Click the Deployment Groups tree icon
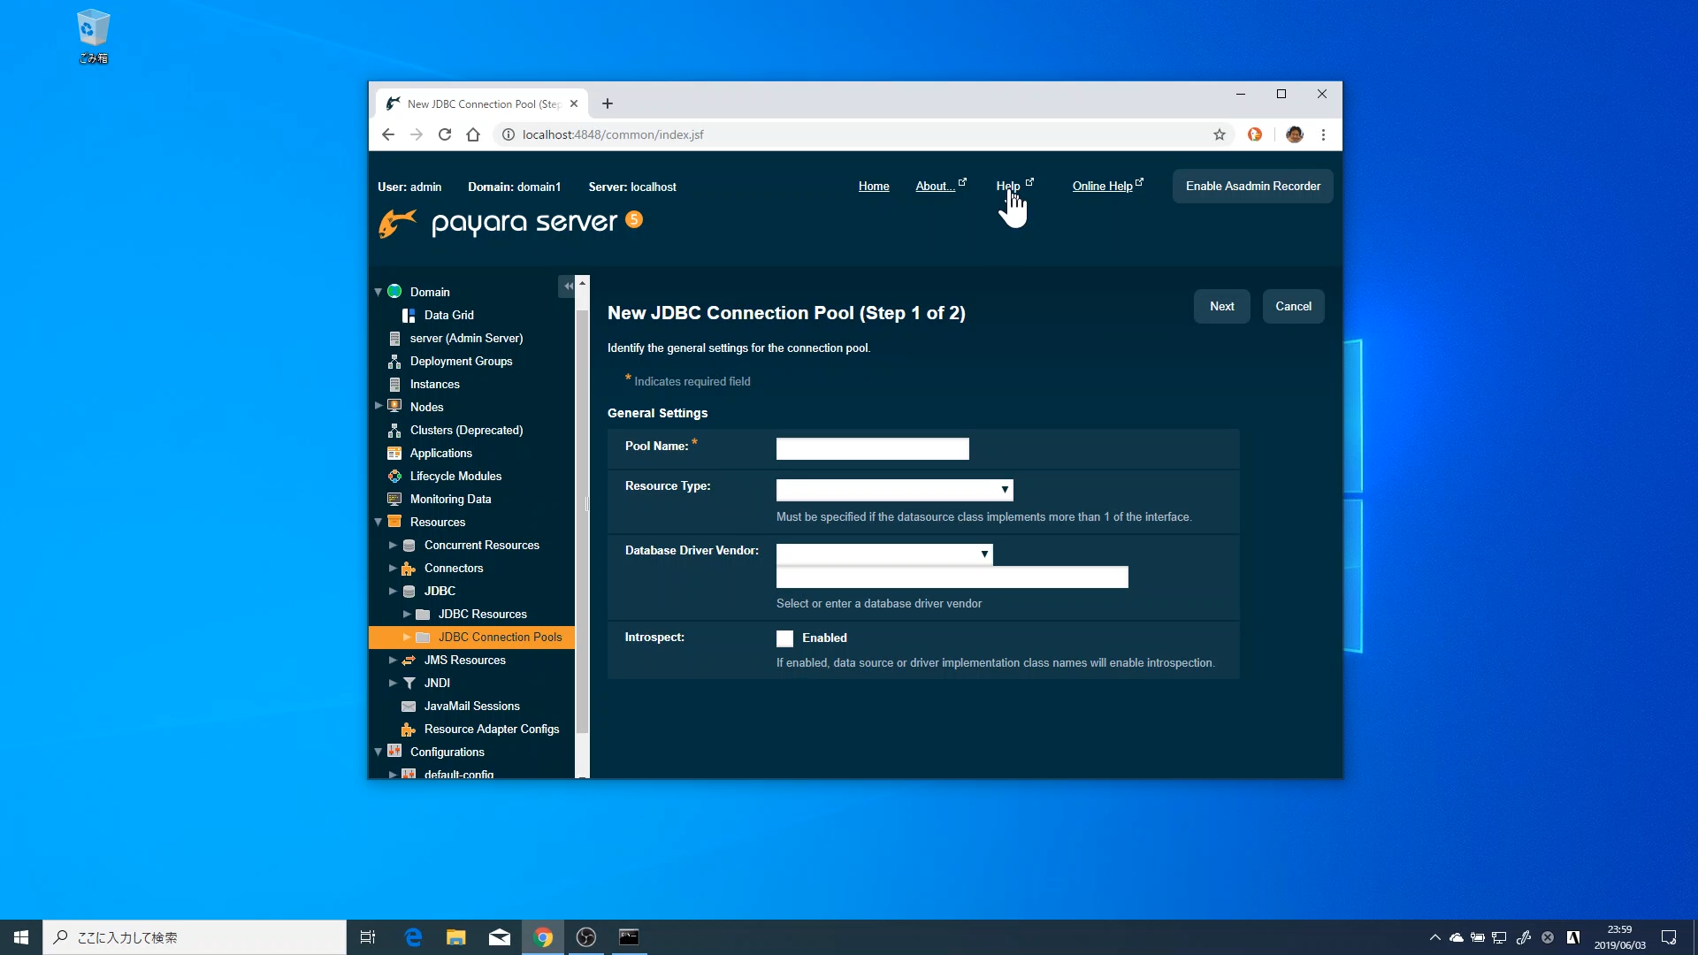Image resolution: width=1698 pixels, height=955 pixels. pyautogui.click(x=394, y=362)
